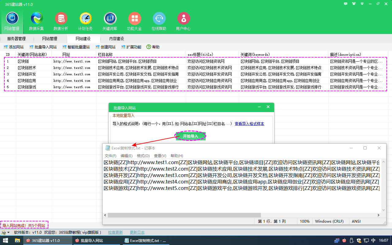Click the 中 input method indicator

pos(373,240)
